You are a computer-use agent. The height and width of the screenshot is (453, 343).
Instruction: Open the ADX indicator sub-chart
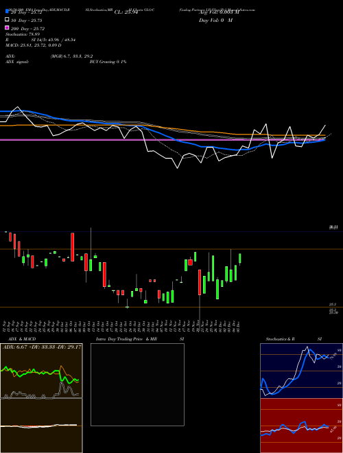point(41,371)
